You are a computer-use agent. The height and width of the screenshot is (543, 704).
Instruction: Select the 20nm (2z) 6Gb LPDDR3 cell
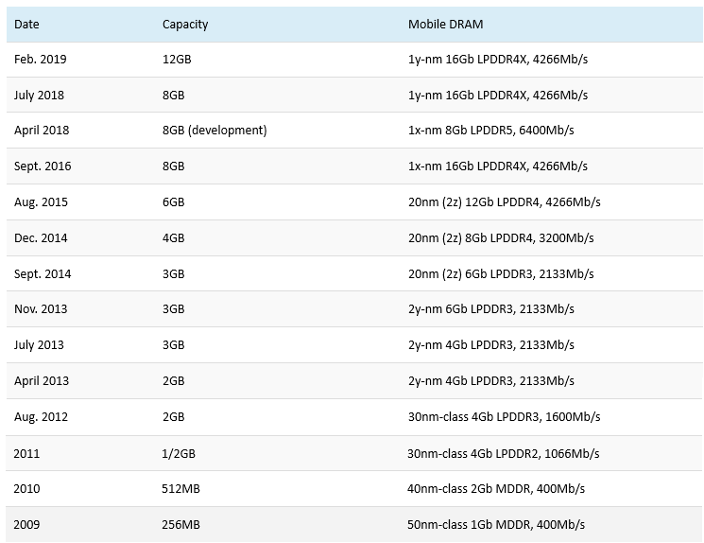tap(501, 274)
